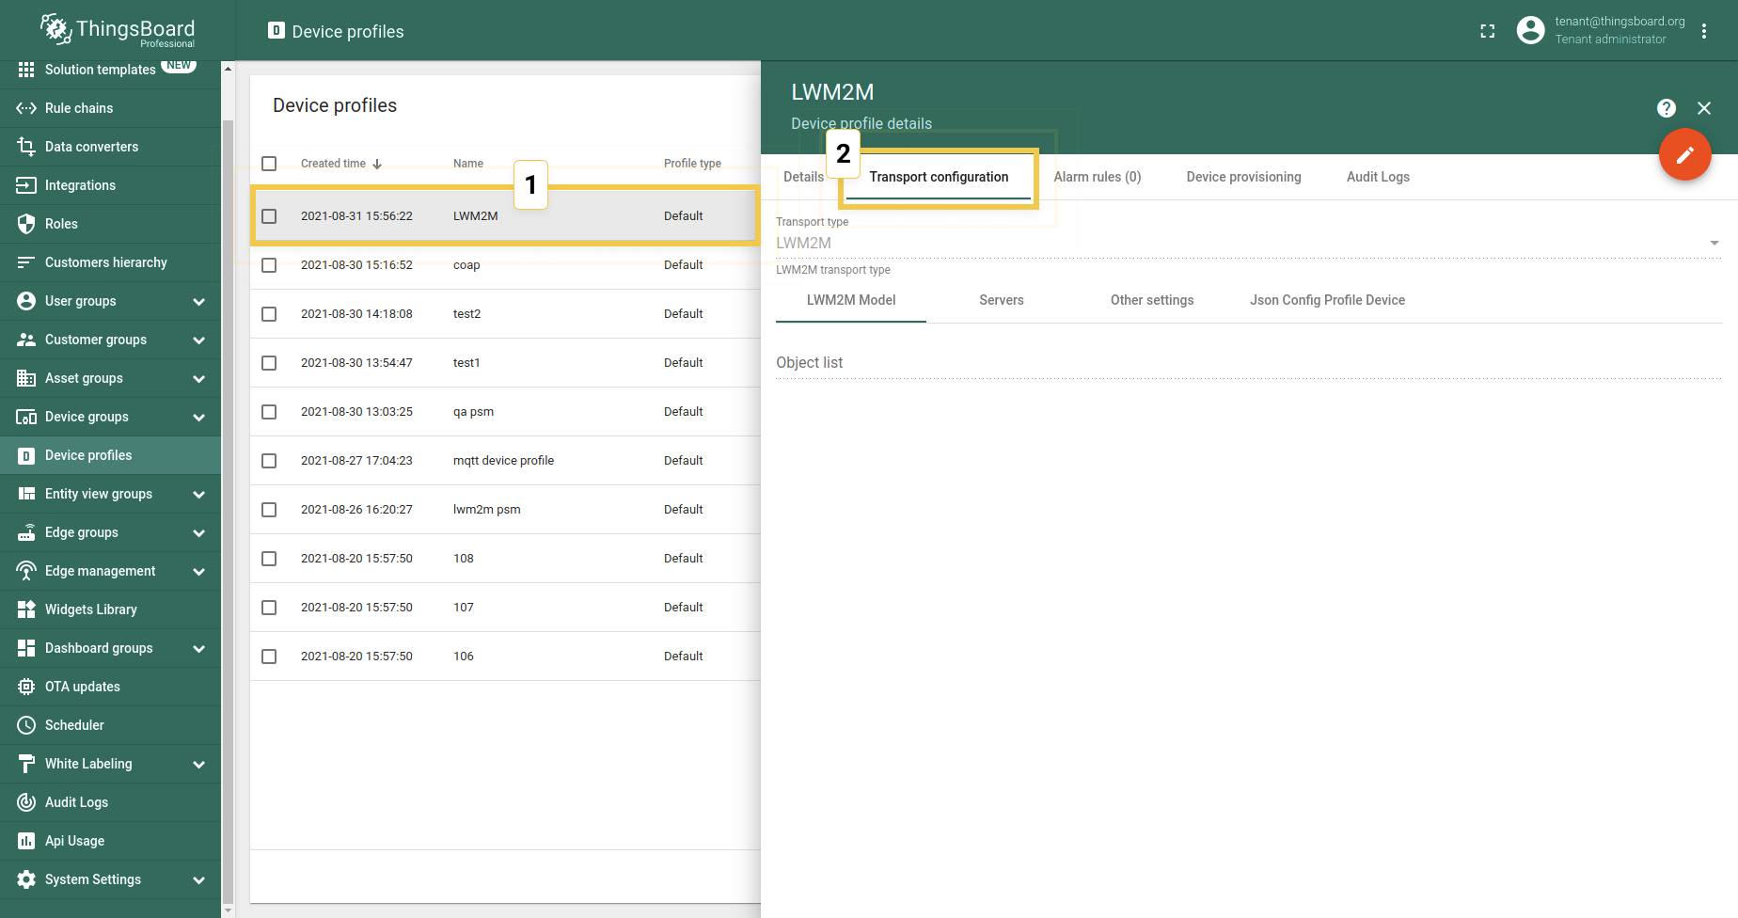Image resolution: width=1738 pixels, height=918 pixels.
Task: Click the Edge management icon
Action: tap(26, 571)
